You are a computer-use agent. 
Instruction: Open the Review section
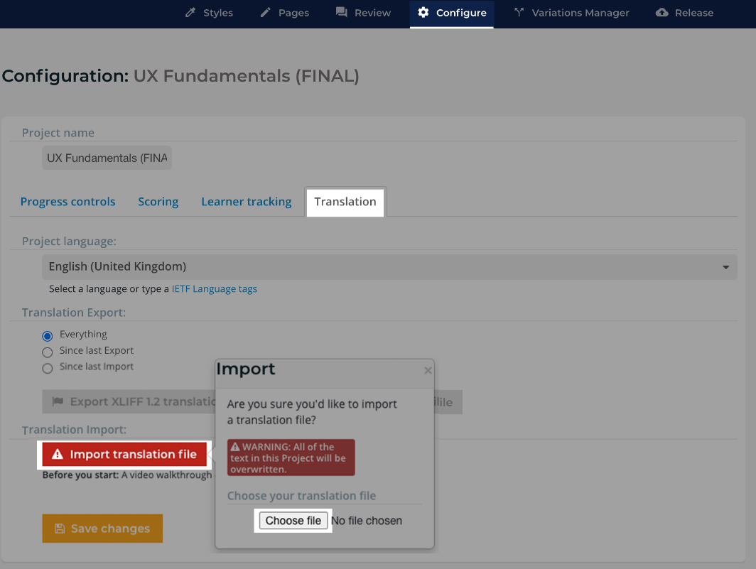pos(363,13)
